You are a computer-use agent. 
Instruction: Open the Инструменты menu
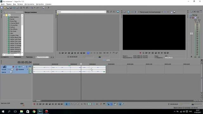pos(29,4)
